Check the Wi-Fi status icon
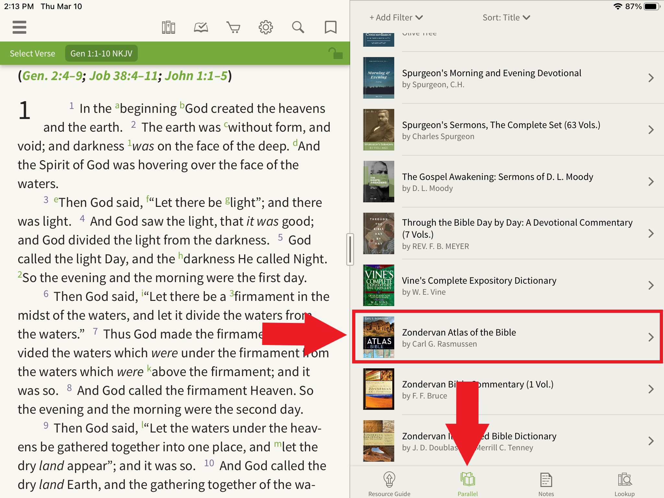 coord(618,6)
